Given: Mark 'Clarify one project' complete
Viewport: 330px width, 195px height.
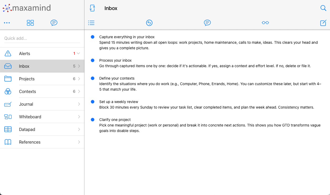Looking at the screenshot, I should click(93, 119).
